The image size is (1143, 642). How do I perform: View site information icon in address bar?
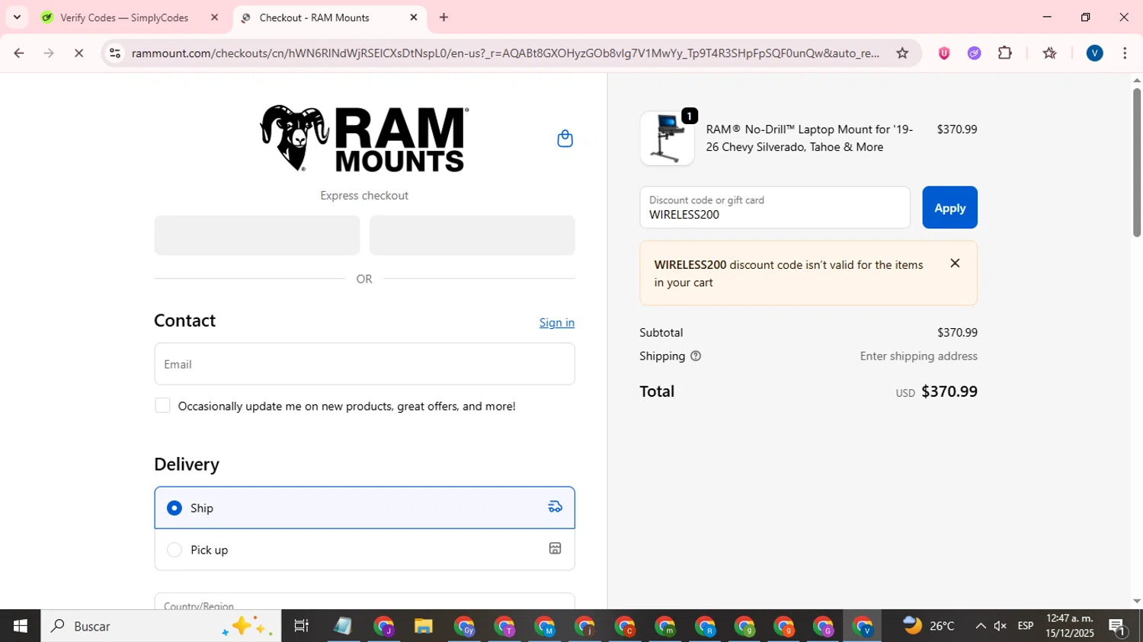click(115, 53)
